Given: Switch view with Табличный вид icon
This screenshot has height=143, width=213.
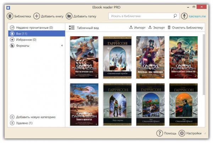Looking at the screenshot, I should point(72,28).
